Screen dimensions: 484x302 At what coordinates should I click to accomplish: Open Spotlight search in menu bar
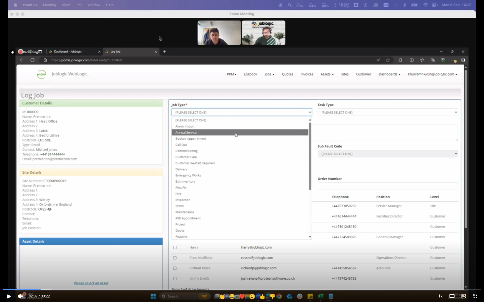(x=290, y=5)
